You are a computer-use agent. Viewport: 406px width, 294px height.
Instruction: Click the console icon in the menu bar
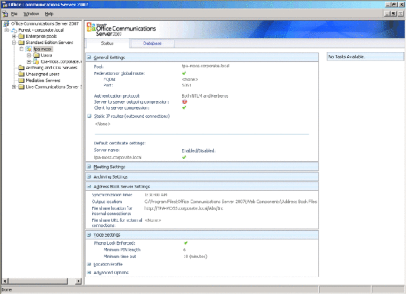(5, 14)
